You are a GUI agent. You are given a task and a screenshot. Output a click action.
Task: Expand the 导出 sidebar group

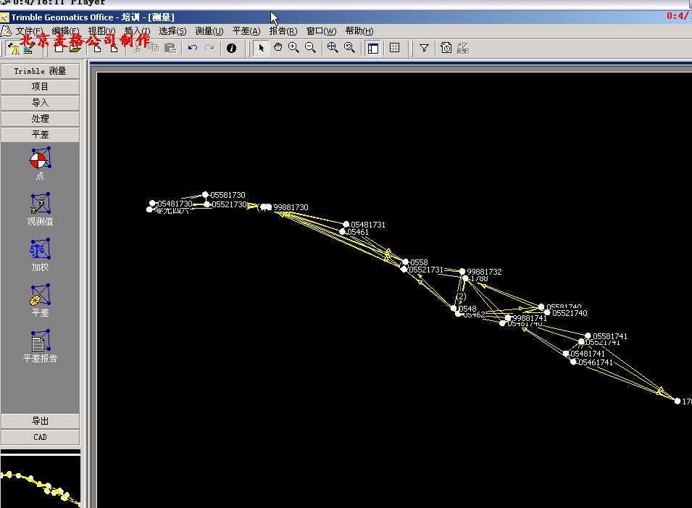[x=40, y=421]
